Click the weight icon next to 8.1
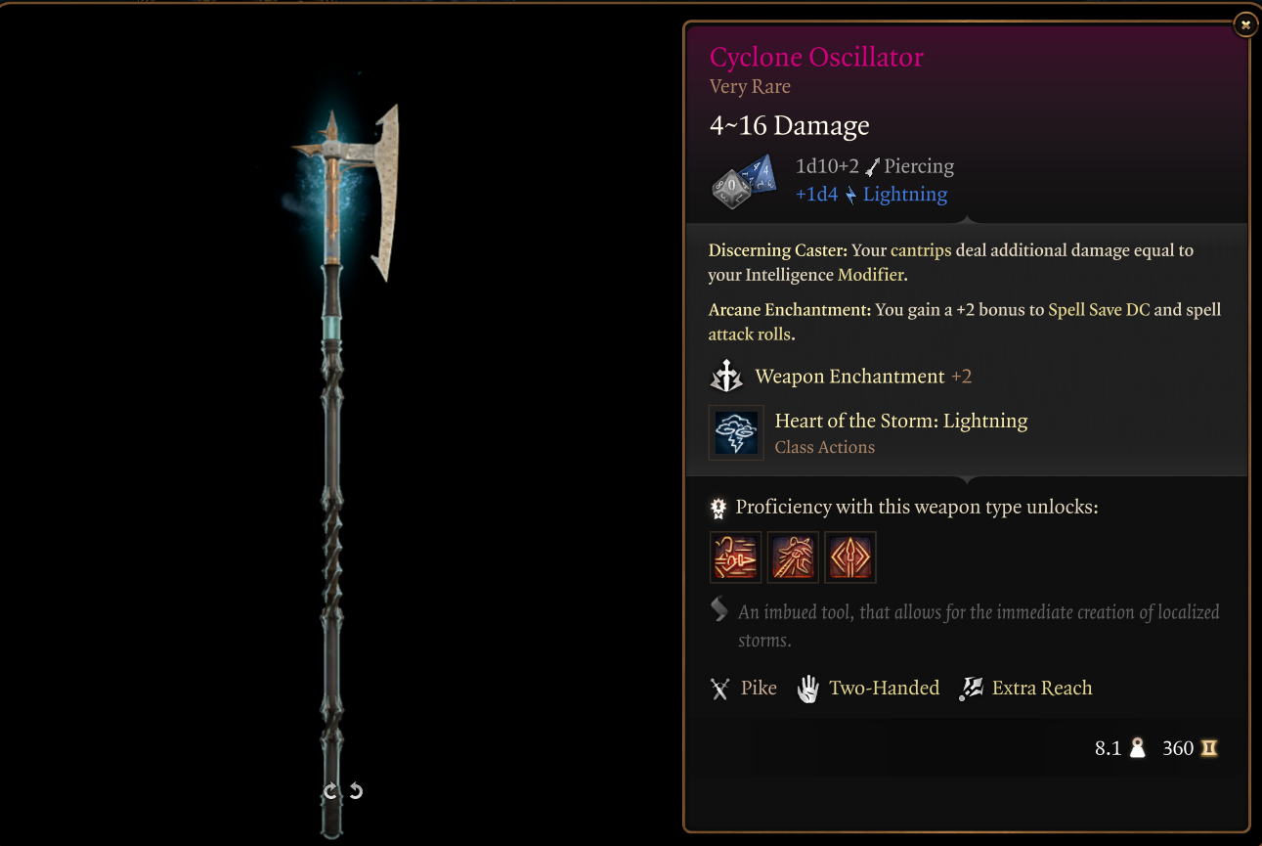 click(1137, 749)
